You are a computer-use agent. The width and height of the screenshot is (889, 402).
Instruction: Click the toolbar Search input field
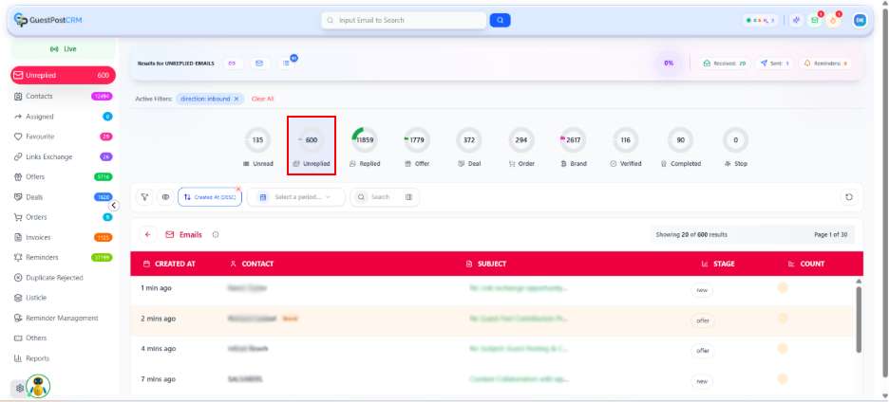(x=385, y=197)
